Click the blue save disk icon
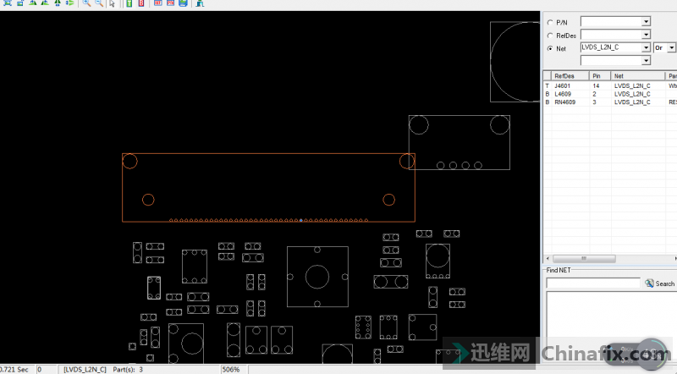This screenshot has width=677, height=374. [x=183, y=3]
